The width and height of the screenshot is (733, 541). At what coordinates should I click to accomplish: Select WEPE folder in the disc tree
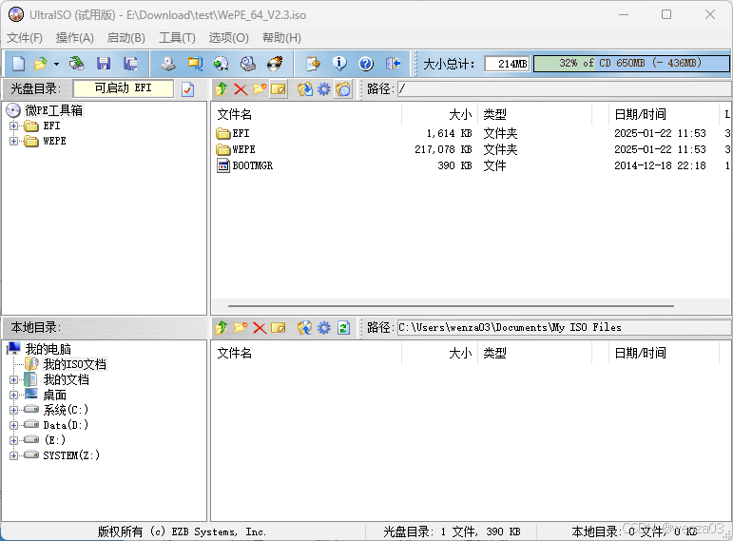tap(54, 141)
